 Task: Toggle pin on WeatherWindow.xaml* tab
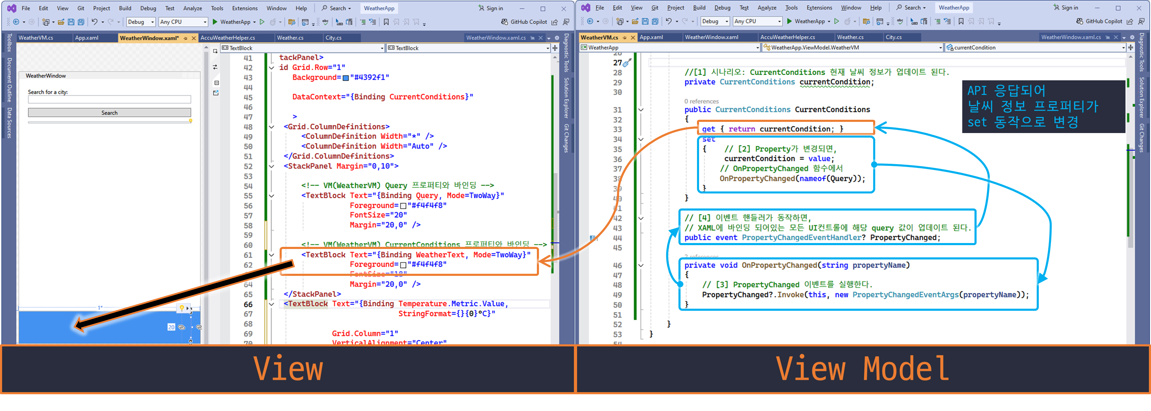click(186, 38)
